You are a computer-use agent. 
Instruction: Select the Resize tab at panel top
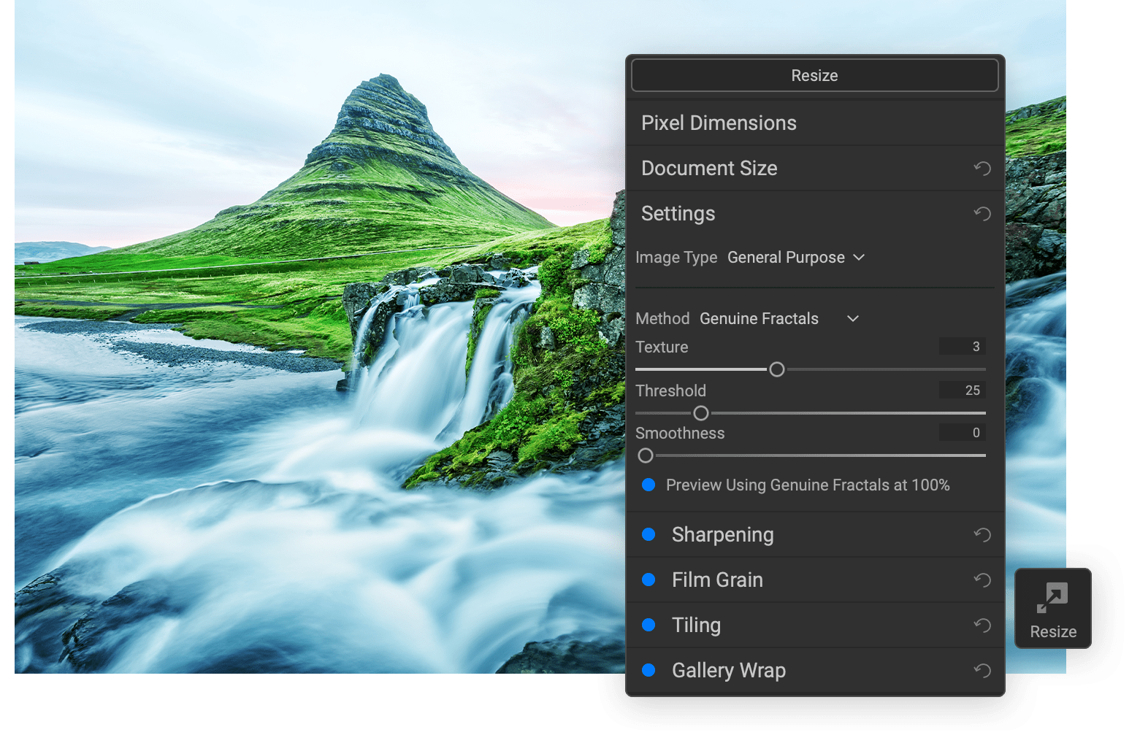pyautogui.click(x=814, y=74)
